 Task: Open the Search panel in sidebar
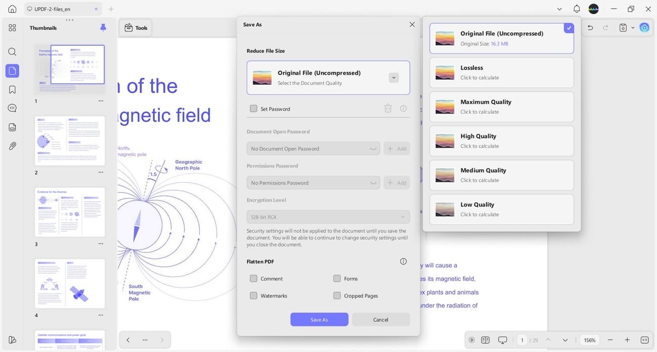[x=12, y=52]
